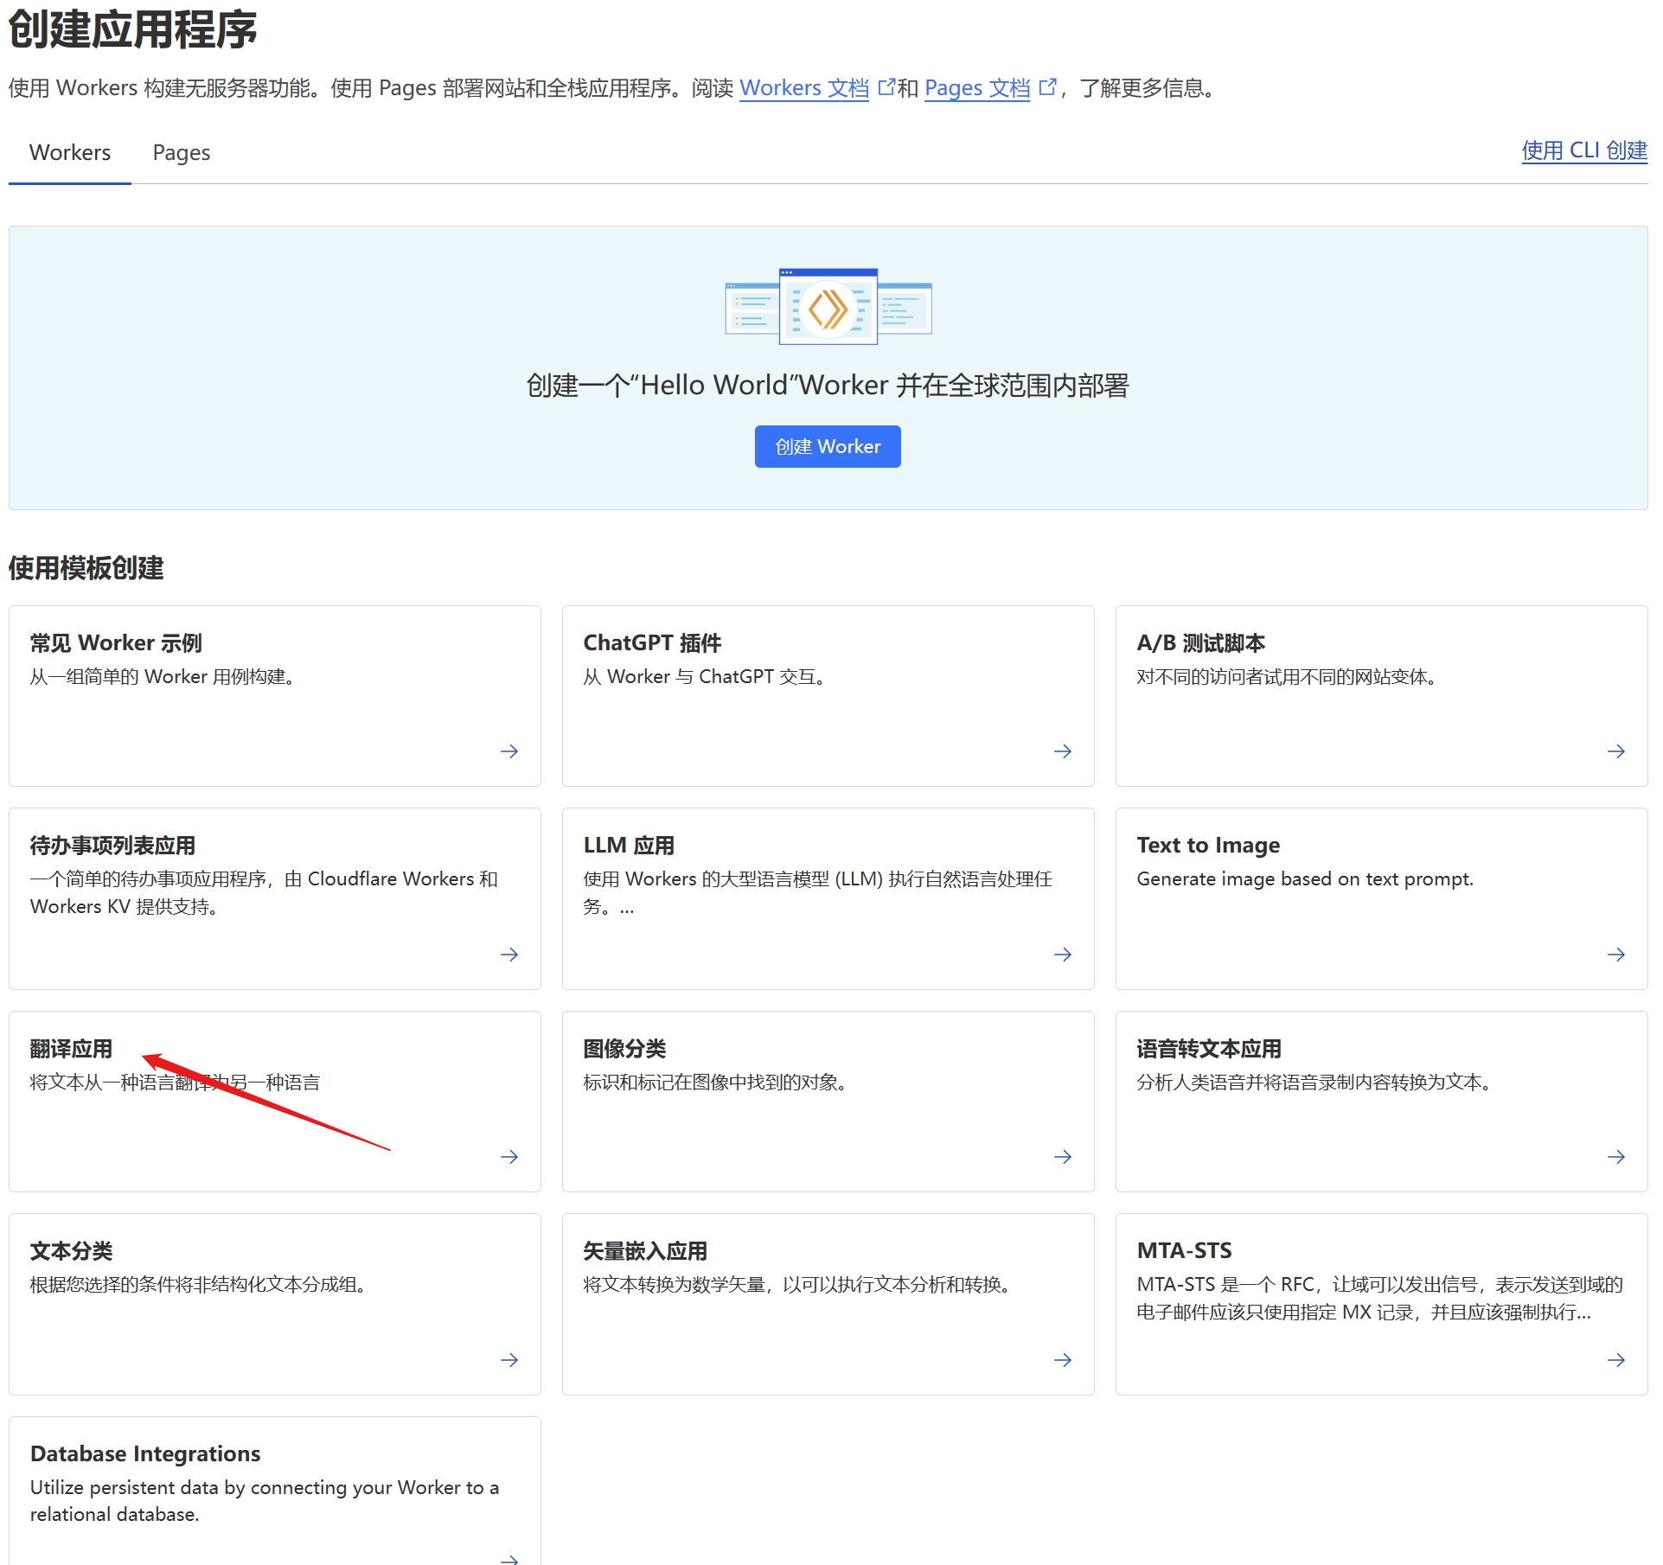Viewport: 1663px width, 1565px height.
Task: Click arrow icon on LLM 应用 card
Action: pyautogui.click(x=1063, y=955)
